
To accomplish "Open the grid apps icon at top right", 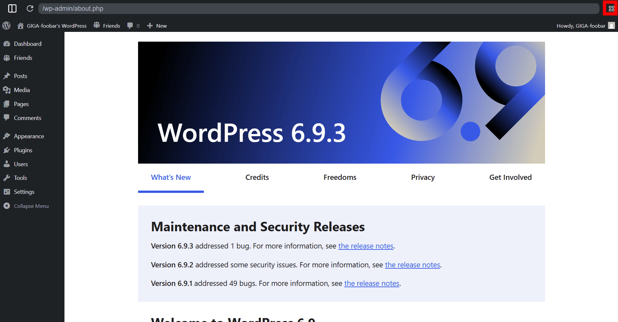I will 611,8.
